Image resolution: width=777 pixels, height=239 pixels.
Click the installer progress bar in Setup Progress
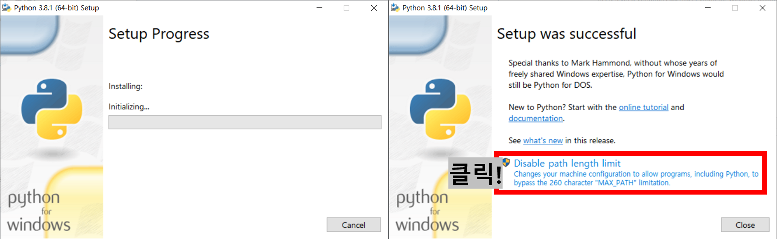pyautogui.click(x=245, y=122)
